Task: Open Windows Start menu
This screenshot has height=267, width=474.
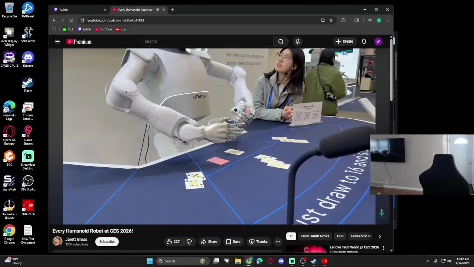Action: tap(150, 261)
